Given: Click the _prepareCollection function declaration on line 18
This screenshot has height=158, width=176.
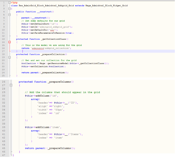Looking at the screenshot, I should (x=42, y=54).
